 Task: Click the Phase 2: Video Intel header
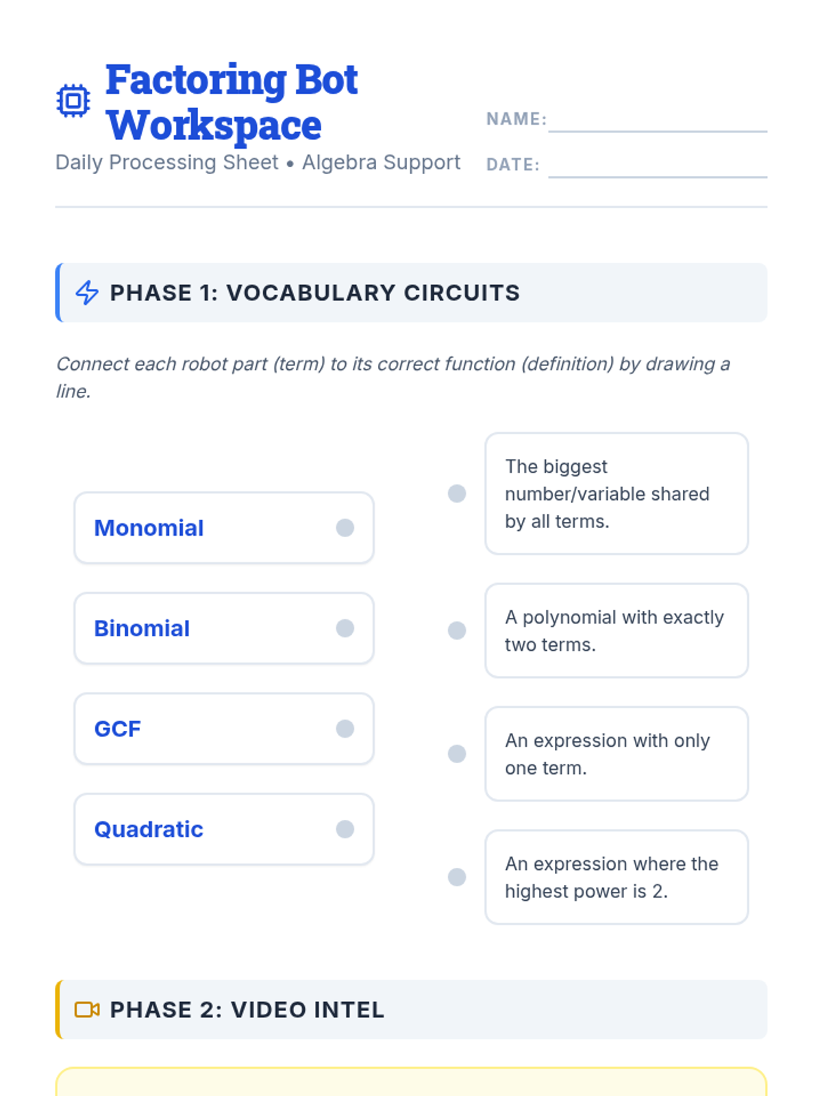pos(247,1010)
